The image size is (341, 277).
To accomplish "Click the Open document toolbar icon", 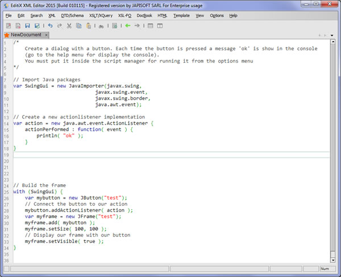I will click(x=18, y=26).
